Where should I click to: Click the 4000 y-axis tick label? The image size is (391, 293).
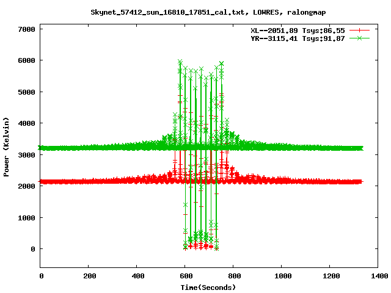point(26,123)
